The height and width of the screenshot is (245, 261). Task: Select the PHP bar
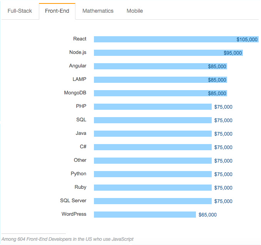click(153, 107)
